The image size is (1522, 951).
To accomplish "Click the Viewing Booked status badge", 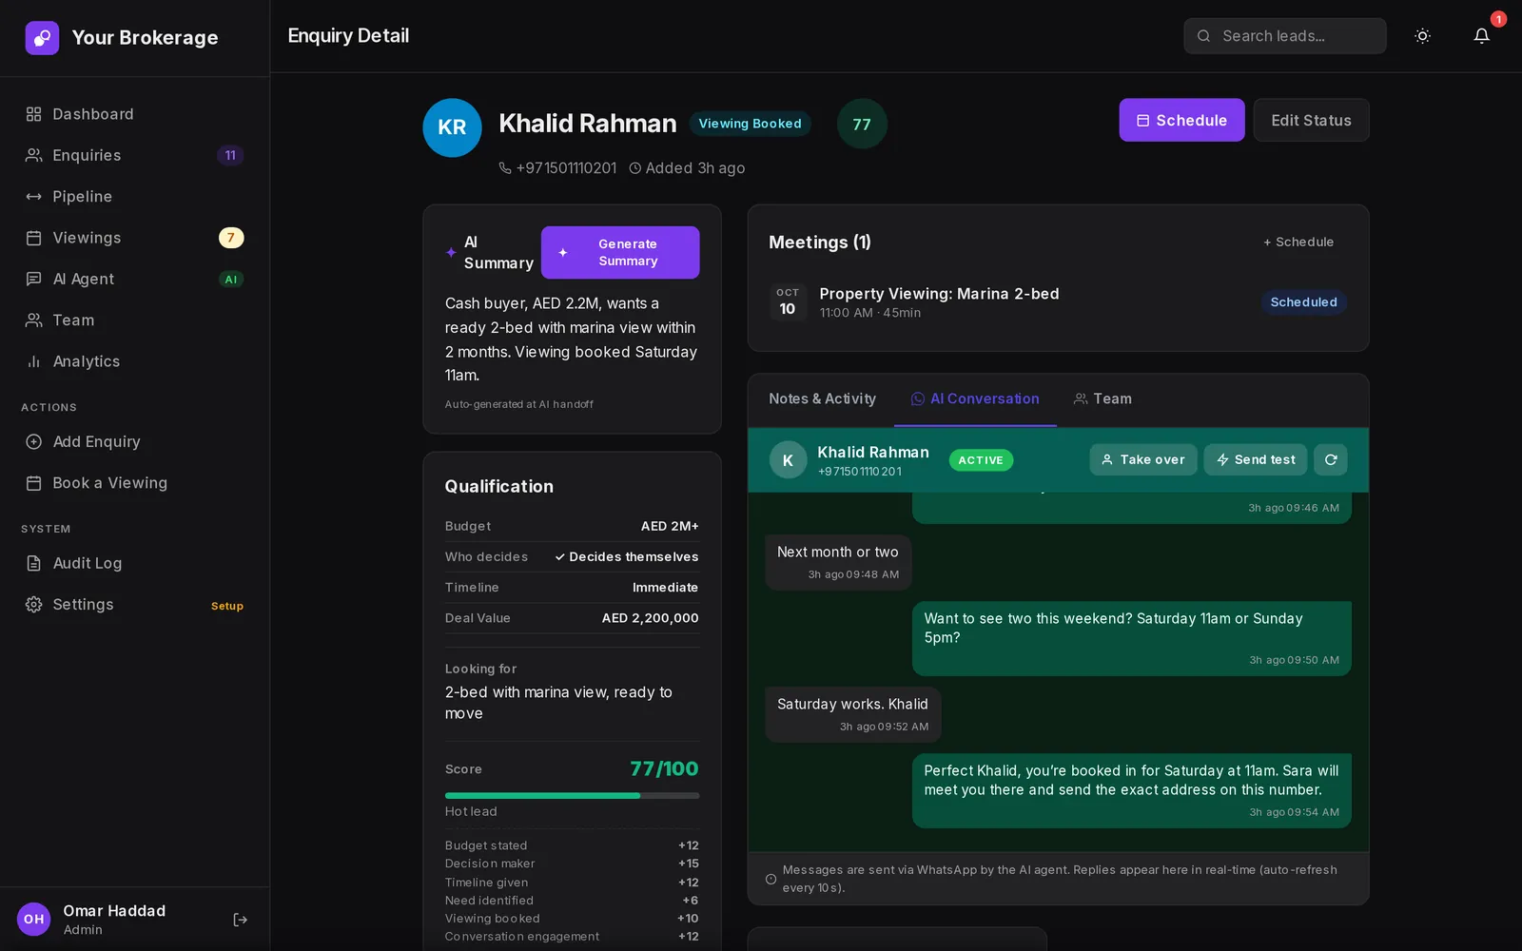I will tap(750, 124).
